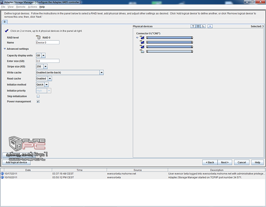Screen dimensions: 266x207
Task: Click the Help button beside Cancel
Action: [x=257, y=163]
